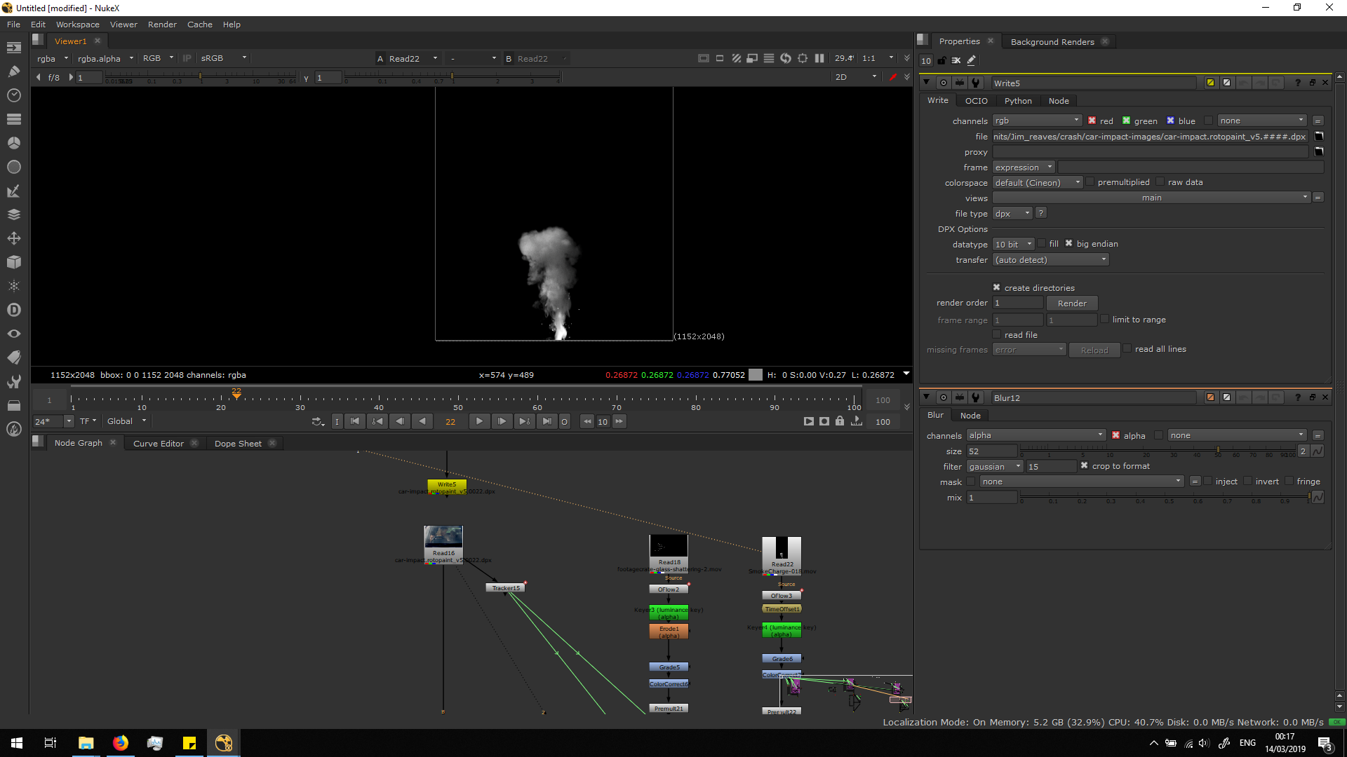
Task: Open the file type dpx dropdown
Action: [x=1013, y=214]
